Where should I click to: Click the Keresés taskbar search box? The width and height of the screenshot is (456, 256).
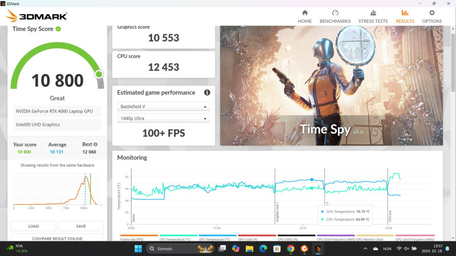coord(180,249)
